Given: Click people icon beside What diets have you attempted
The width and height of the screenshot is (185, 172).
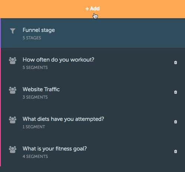Looking at the screenshot, I should pyautogui.click(x=13, y=120).
